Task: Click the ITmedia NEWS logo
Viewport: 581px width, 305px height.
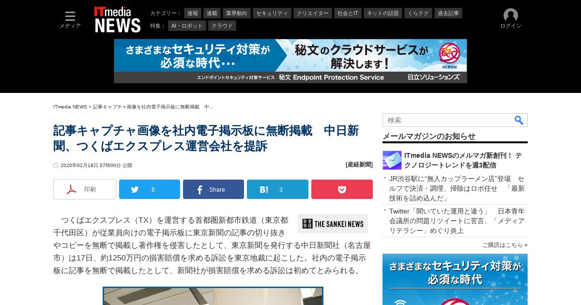Action: (118, 19)
